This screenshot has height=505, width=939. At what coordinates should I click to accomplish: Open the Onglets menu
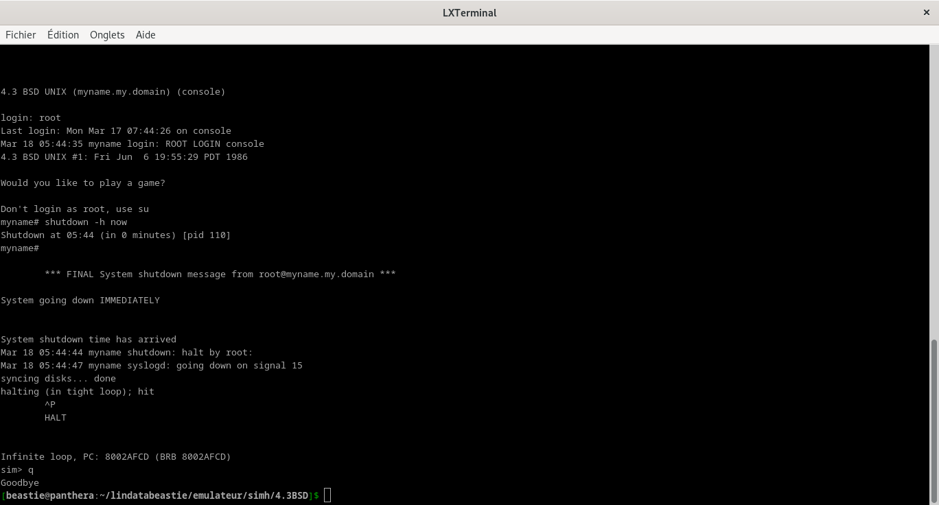[107, 35]
